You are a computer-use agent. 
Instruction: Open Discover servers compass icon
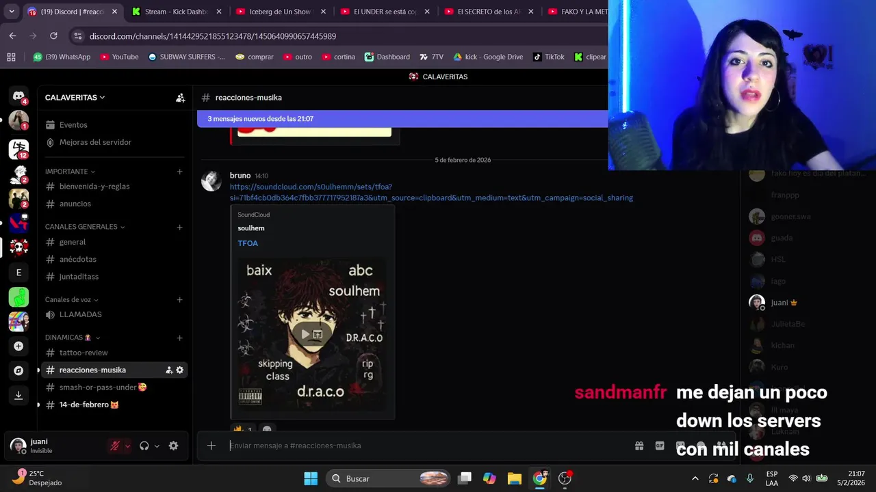point(18,370)
